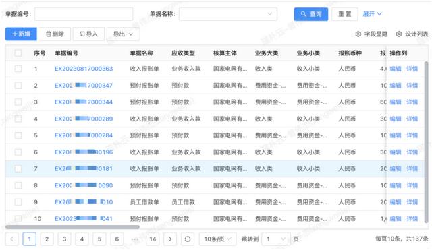Click the 重置 reset button

tap(345, 14)
